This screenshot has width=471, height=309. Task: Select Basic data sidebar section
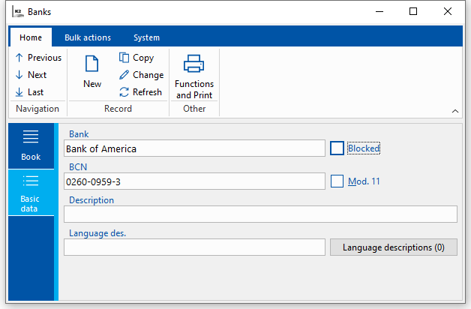click(31, 193)
